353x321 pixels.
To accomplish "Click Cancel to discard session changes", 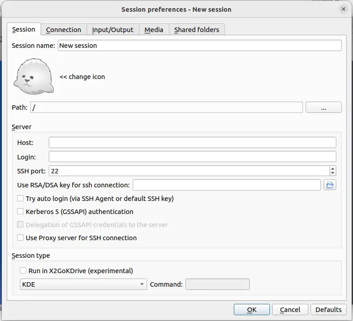I will point(290,310).
